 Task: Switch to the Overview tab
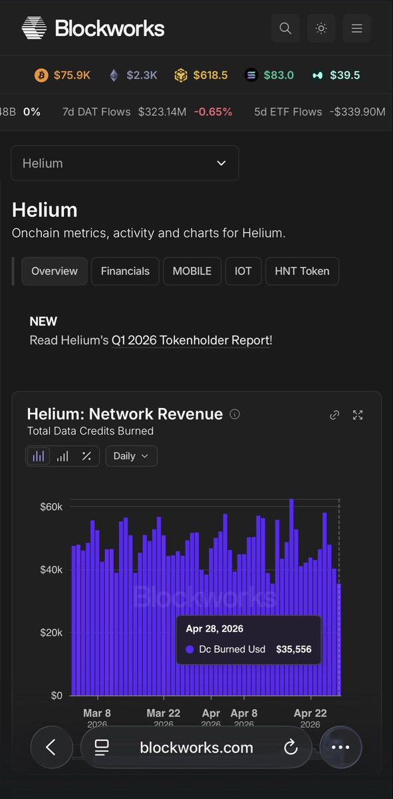pyautogui.click(x=55, y=271)
